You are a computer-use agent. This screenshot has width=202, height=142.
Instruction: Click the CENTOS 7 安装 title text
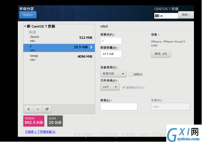[x=166, y=9]
